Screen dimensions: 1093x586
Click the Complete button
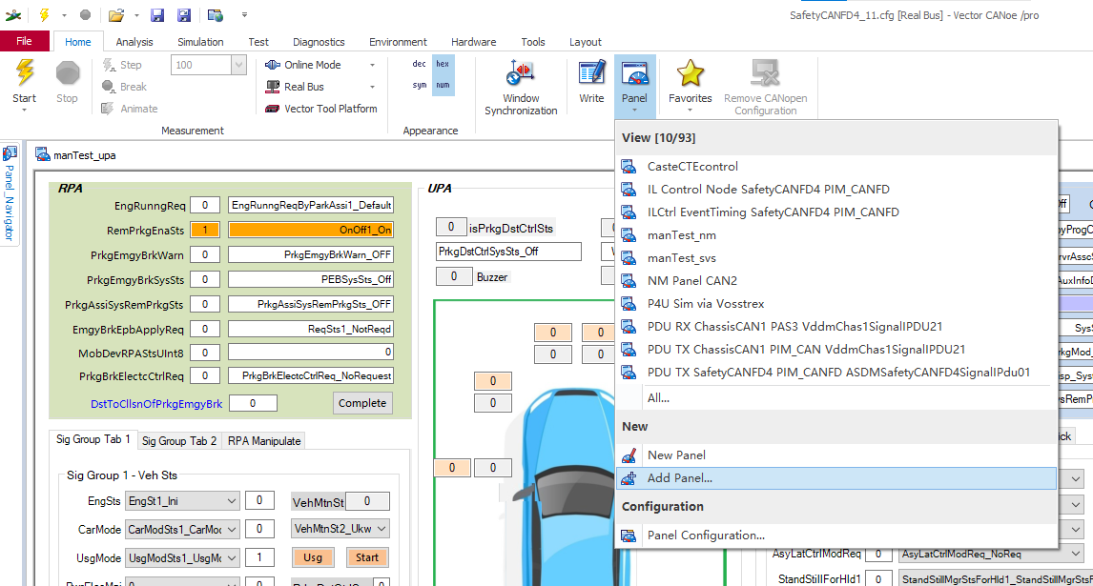pyautogui.click(x=362, y=403)
